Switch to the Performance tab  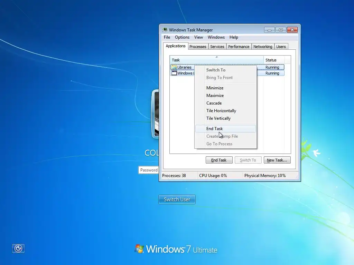239,47
